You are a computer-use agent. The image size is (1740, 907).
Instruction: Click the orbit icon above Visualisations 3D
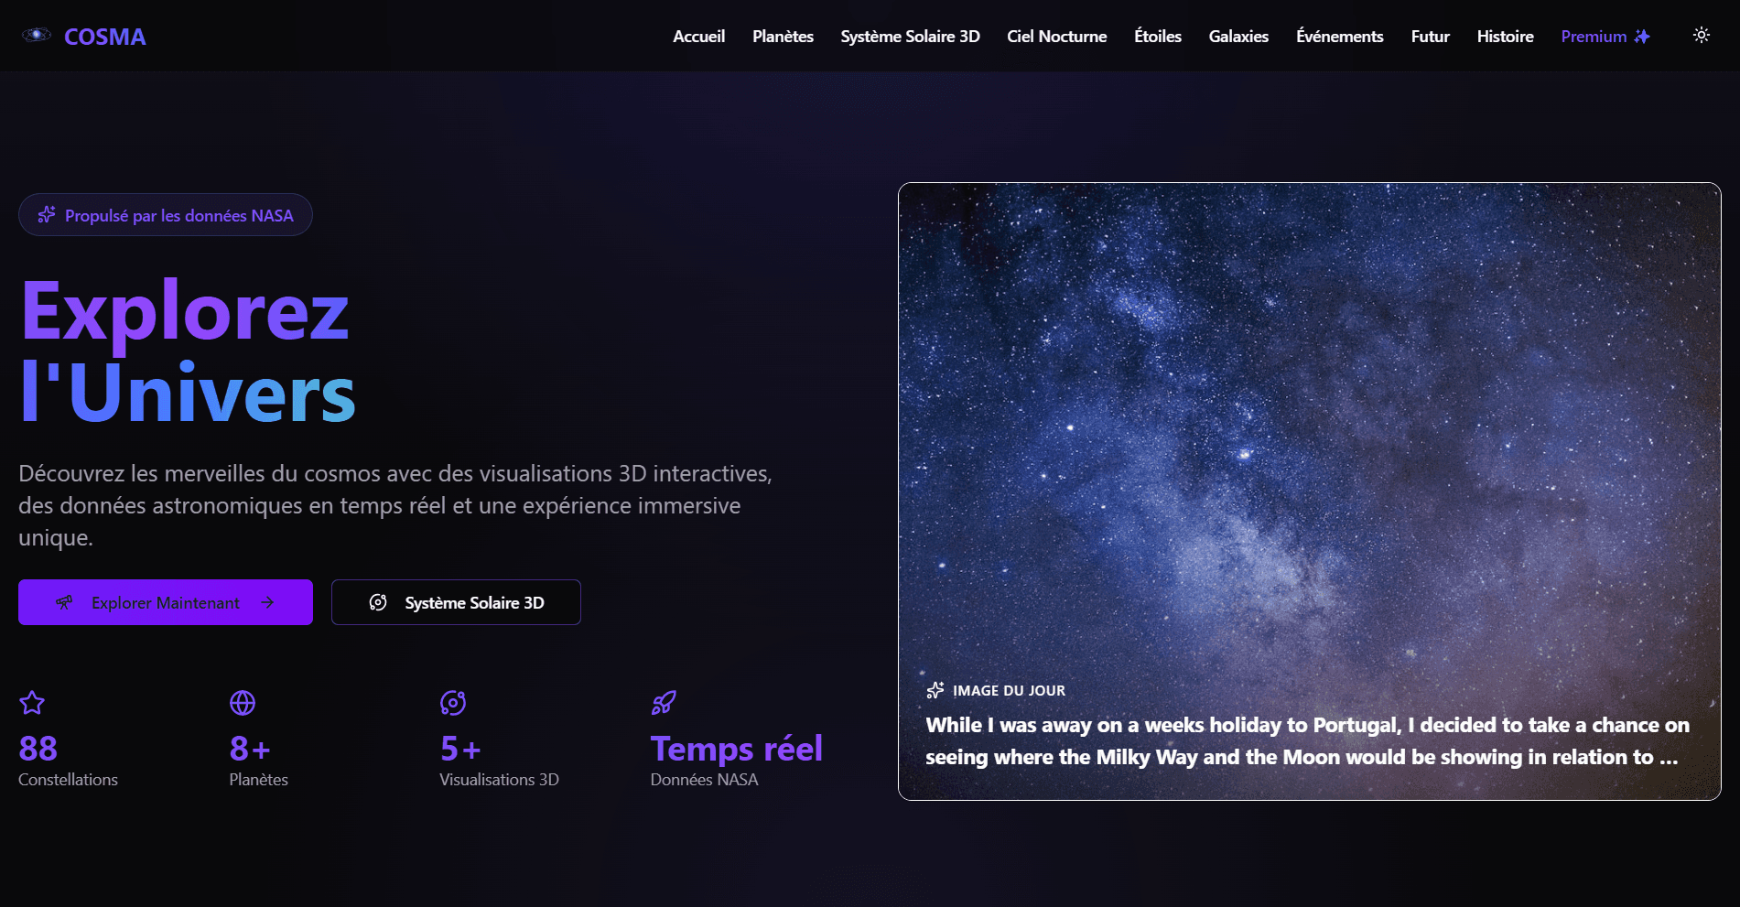click(453, 703)
